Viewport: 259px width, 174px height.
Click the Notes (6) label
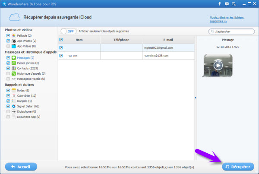pyautogui.click(x=23, y=90)
